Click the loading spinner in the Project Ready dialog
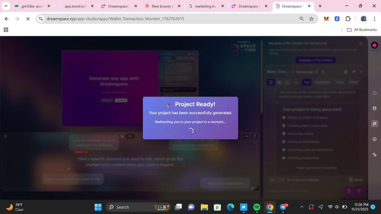The image size is (381, 214). point(190,130)
